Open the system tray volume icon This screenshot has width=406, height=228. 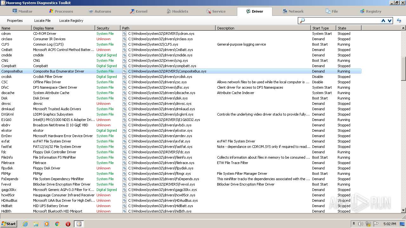coord(361,224)
